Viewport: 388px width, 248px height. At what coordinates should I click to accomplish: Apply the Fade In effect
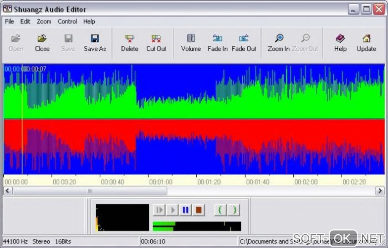(x=218, y=43)
